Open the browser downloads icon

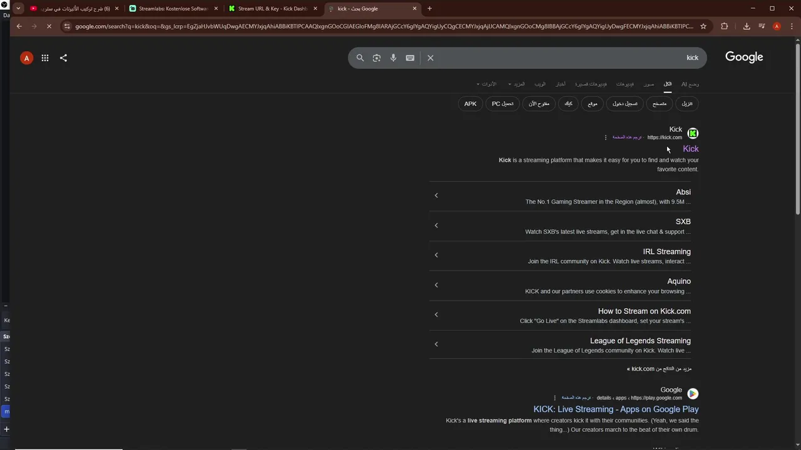click(747, 26)
